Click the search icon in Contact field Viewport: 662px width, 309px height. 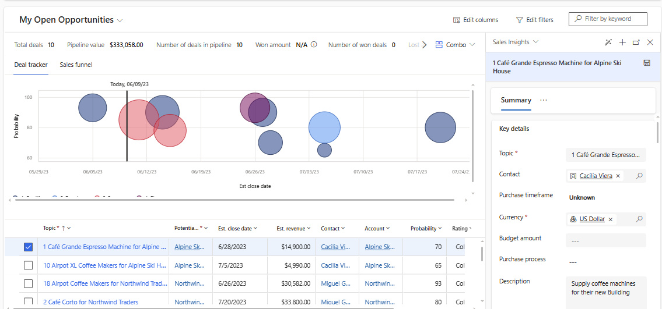(639, 176)
